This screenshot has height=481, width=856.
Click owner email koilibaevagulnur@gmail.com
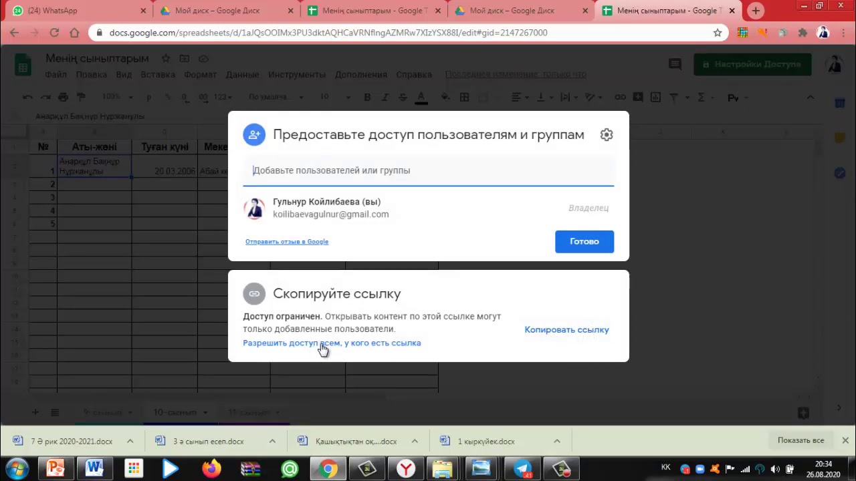click(x=330, y=214)
